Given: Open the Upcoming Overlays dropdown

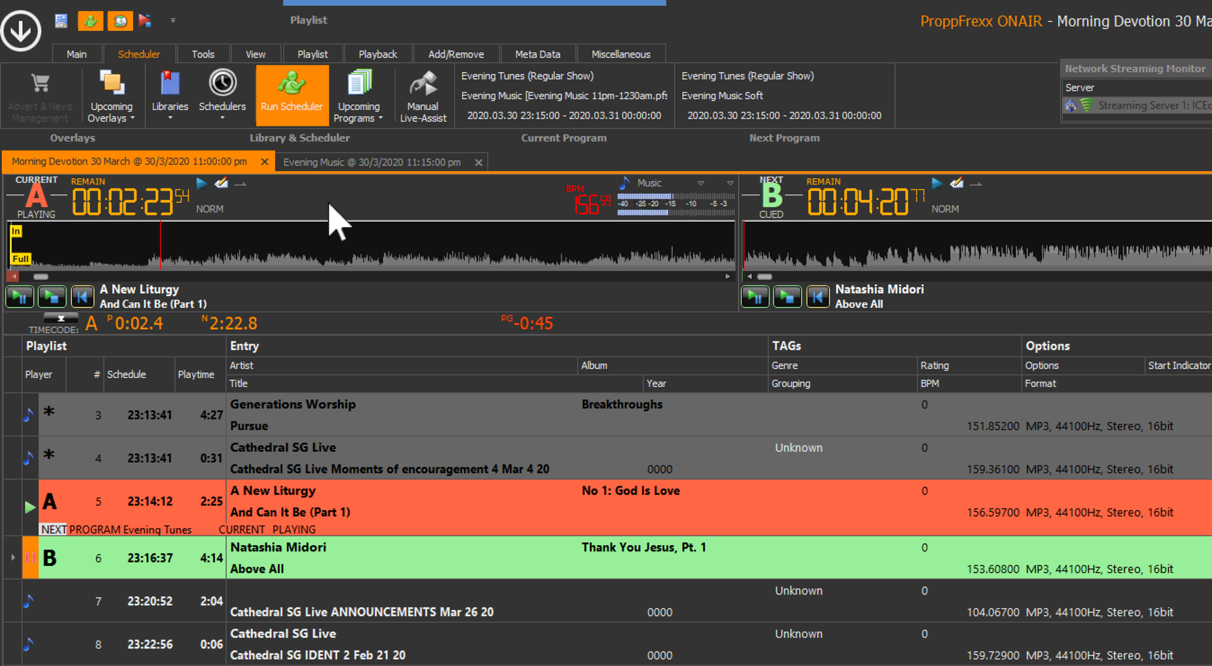Looking at the screenshot, I should tap(111, 96).
